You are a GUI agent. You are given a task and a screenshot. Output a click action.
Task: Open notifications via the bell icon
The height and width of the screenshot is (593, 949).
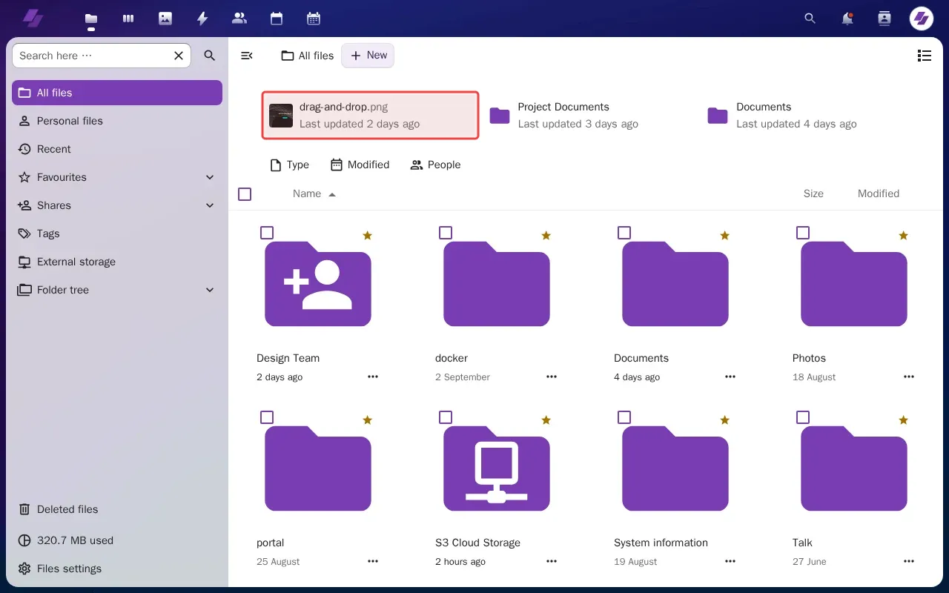tap(847, 18)
